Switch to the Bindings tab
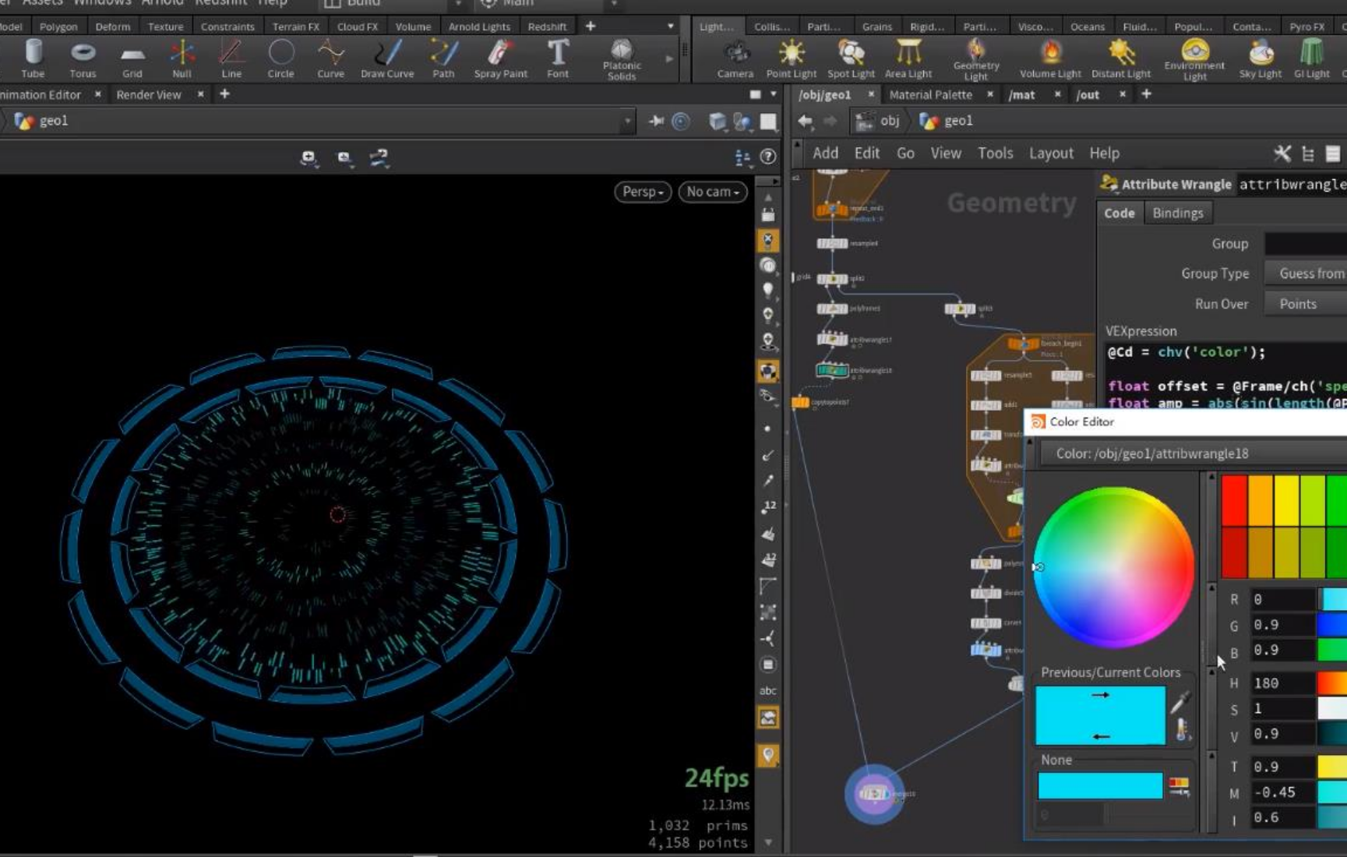The image size is (1347, 857). [x=1177, y=213]
